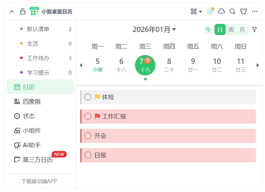Switch to the 月 month view
The image size is (265, 192).
coord(242,29)
